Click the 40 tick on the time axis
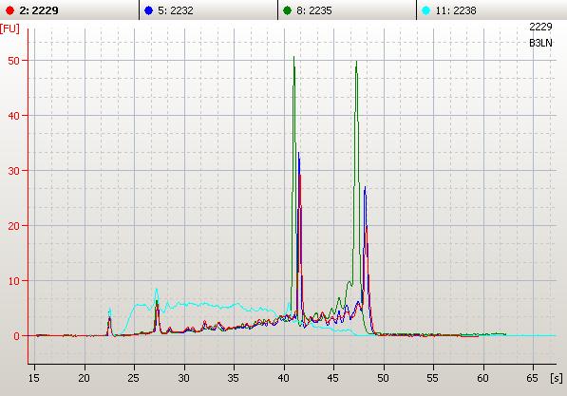The image size is (567, 396). (284, 378)
